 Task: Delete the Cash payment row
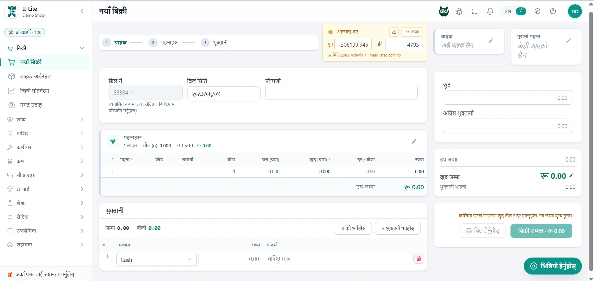[419, 258]
